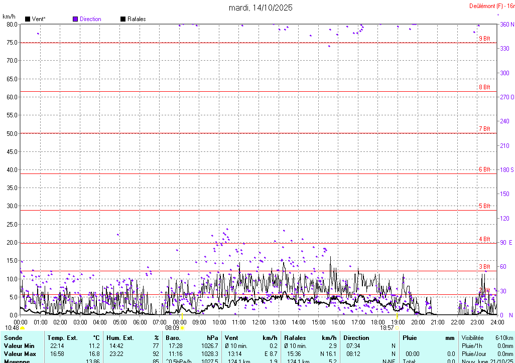The image size is (515, 363).
Task: Select the Valeur Max row label
Action: pyautogui.click(x=20, y=354)
